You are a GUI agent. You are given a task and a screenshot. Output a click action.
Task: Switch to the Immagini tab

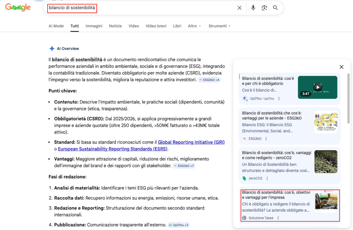(94, 26)
